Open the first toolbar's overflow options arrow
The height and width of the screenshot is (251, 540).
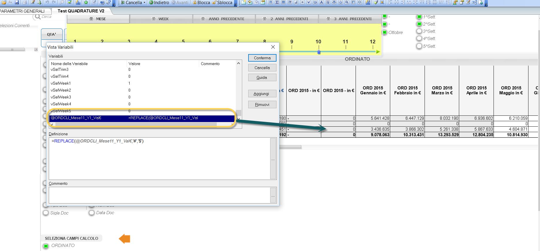tap(114, 3)
